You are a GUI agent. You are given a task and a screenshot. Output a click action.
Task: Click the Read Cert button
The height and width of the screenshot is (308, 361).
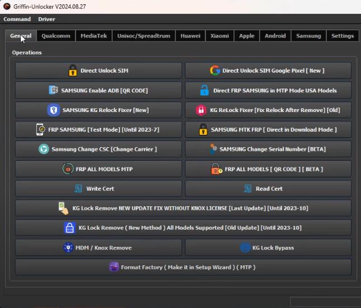pyautogui.click(x=268, y=189)
